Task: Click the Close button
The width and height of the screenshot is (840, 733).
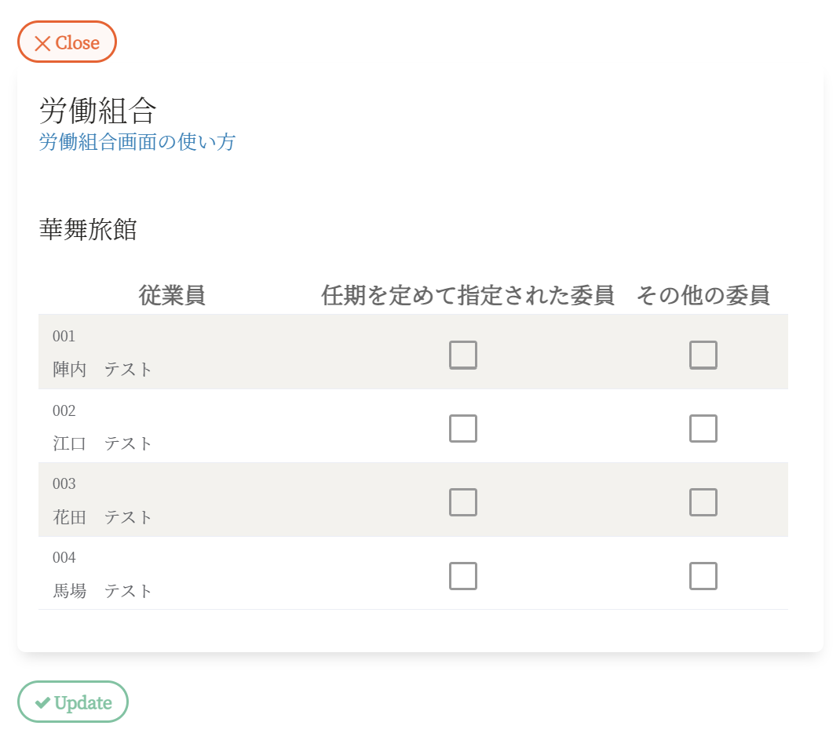Action: tap(67, 42)
